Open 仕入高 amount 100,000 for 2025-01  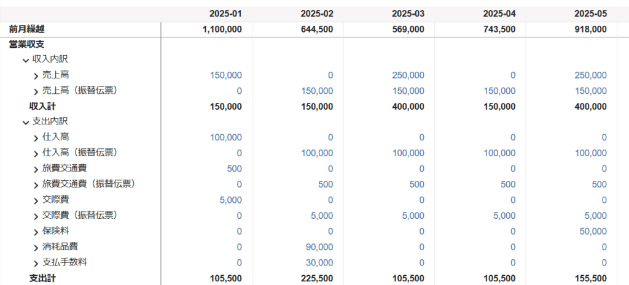[226, 137]
